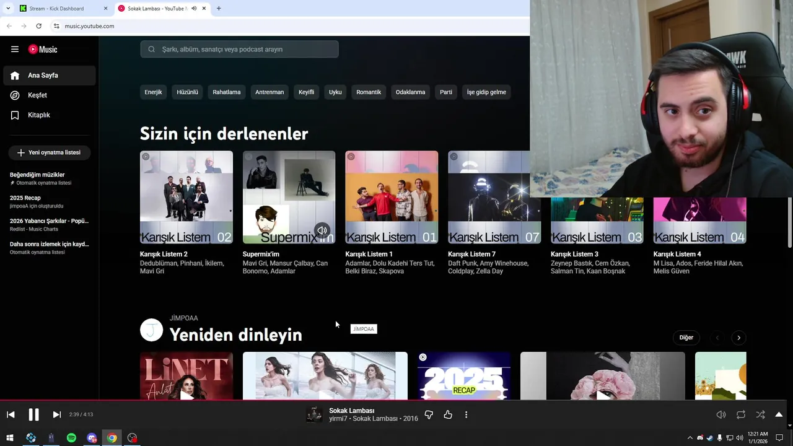Open the hamburger guide menu
The image size is (793, 446).
coord(15,50)
